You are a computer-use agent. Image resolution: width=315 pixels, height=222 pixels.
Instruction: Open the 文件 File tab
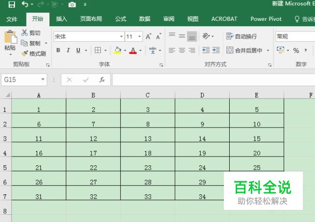[12, 19]
